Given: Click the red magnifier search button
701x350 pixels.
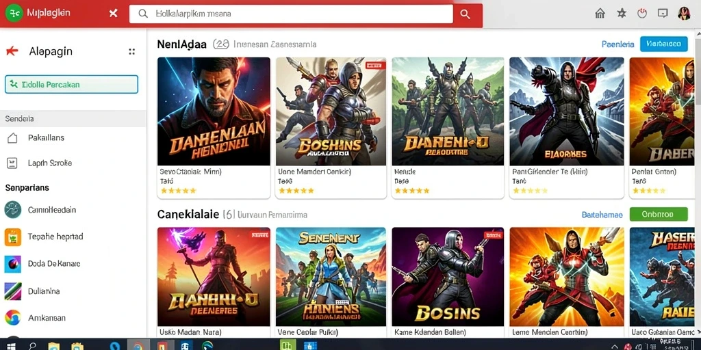Looking at the screenshot, I should [465, 14].
